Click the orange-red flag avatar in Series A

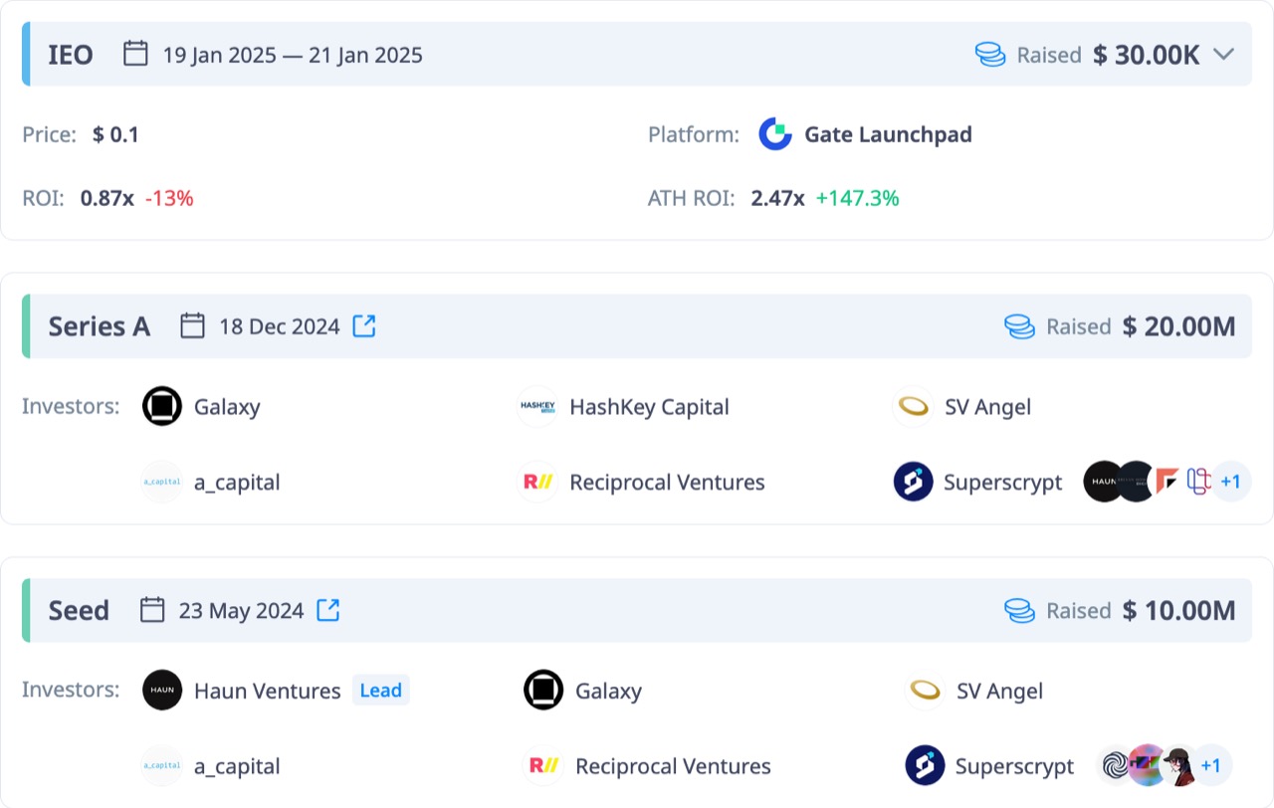coord(1167,482)
